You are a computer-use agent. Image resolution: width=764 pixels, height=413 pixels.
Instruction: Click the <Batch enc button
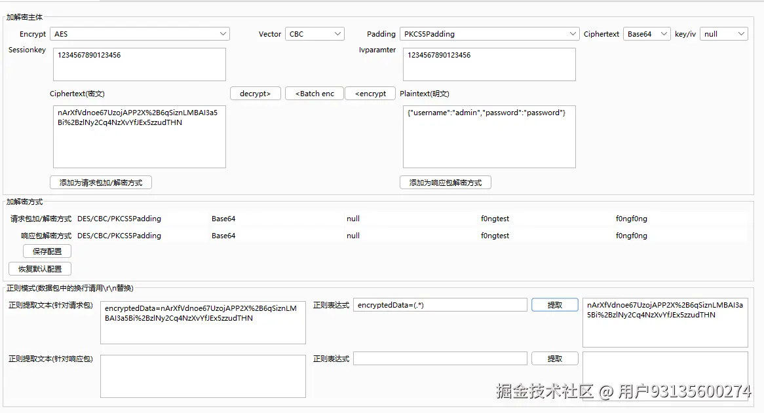[315, 94]
